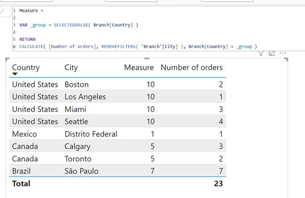Select the Toronto city cell
This screenshot has width=305, height=198.
[78, 159]
